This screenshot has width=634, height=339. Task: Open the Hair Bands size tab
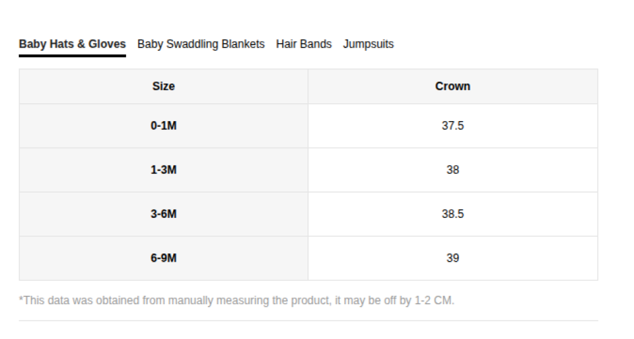click(304, 44)
